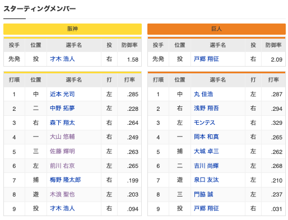Viewport: 288px width, 220px height.
Task: Open player page for 丸 佳浩
Action: click(203, 94)
